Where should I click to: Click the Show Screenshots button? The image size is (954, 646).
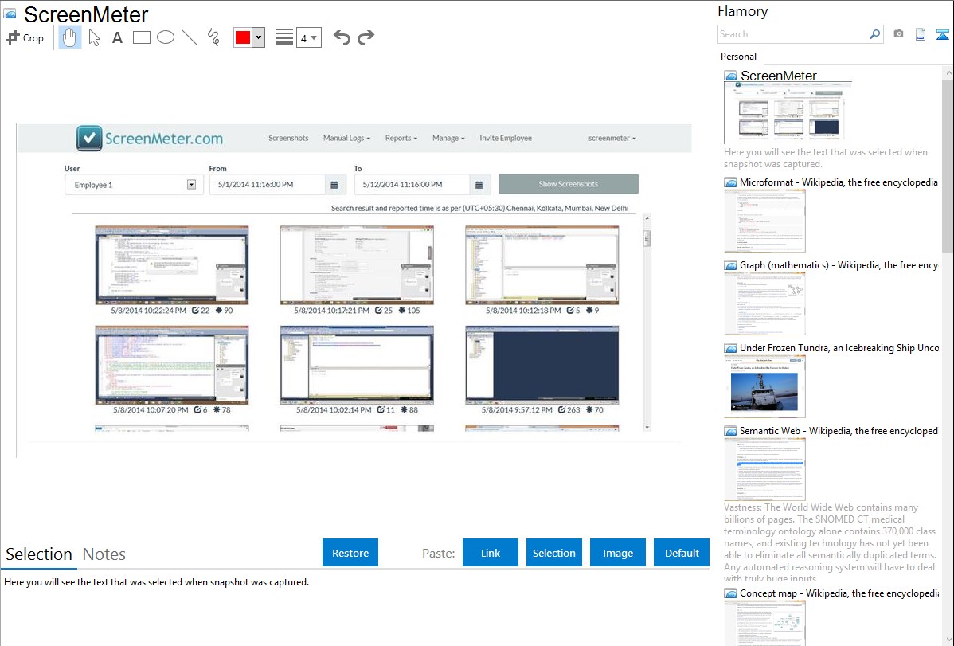tap(569, 184)
